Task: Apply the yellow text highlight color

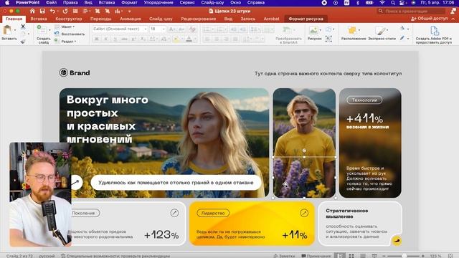Action: coord(176,39)
